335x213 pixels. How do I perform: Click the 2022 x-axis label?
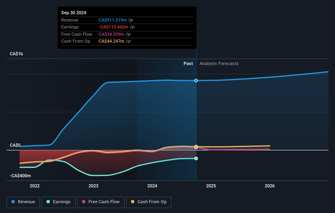pos(35,186)
